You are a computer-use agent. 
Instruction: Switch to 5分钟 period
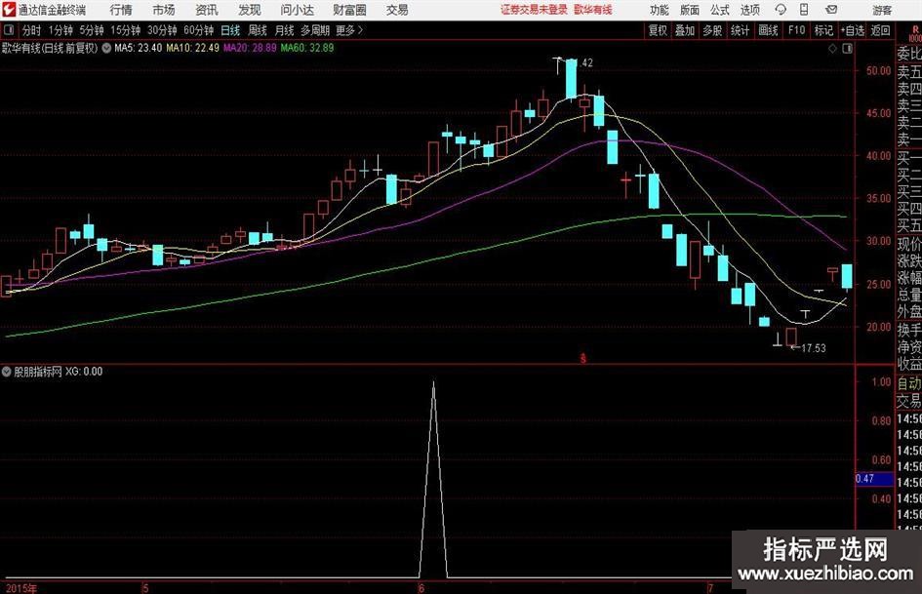point(92,30)
